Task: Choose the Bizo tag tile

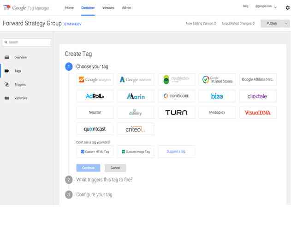Action: click(x=217, y=96)
